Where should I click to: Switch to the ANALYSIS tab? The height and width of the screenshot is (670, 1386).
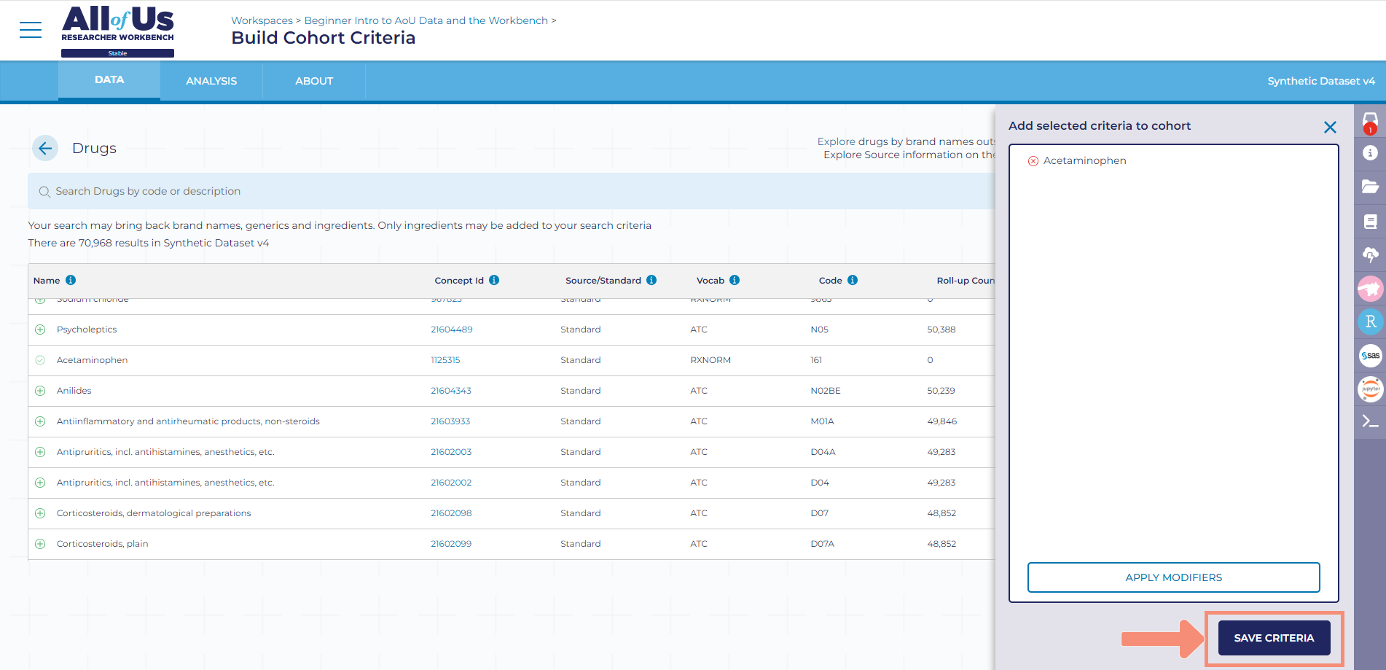[211, 81]
